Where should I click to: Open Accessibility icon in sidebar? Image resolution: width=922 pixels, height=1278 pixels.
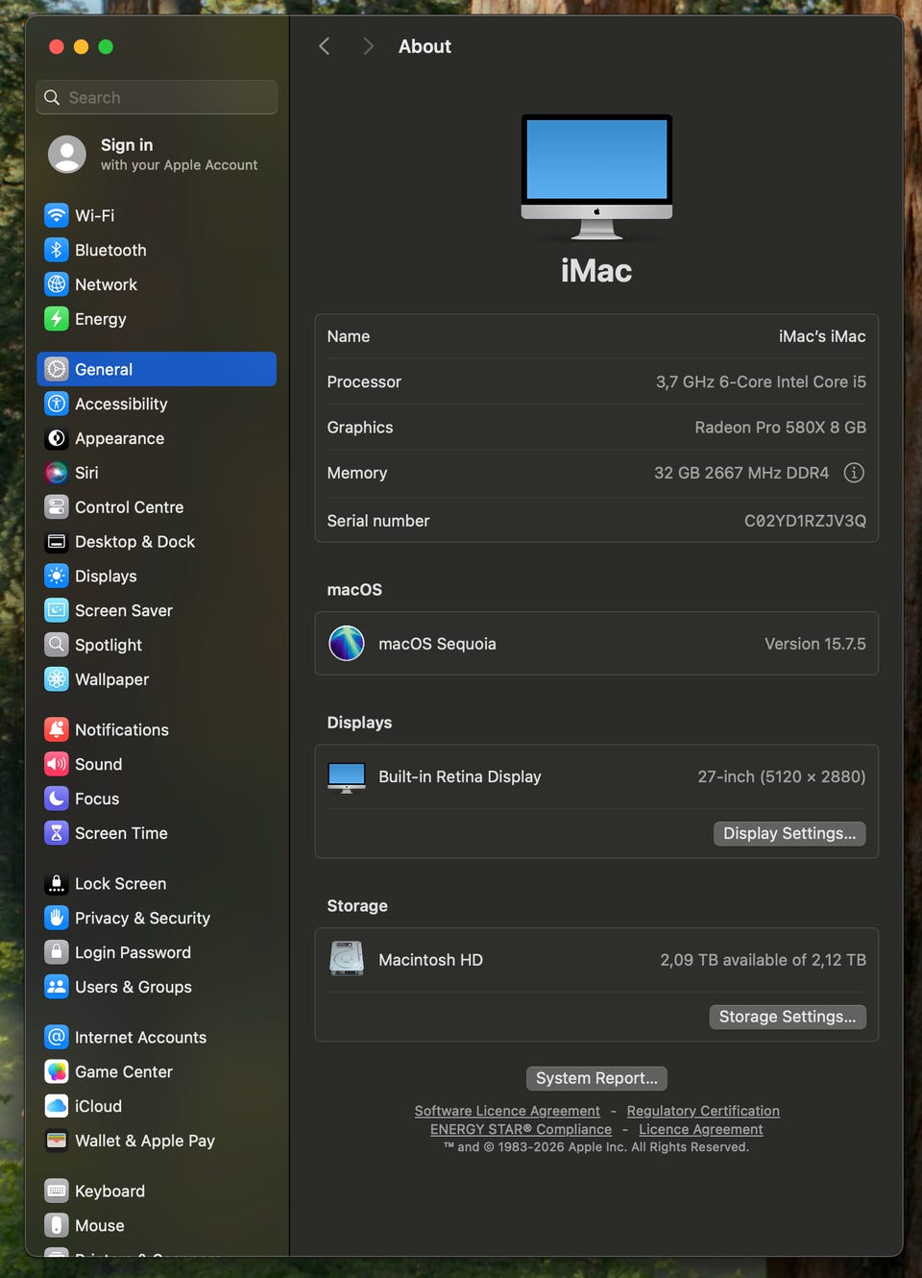point(57,404)
